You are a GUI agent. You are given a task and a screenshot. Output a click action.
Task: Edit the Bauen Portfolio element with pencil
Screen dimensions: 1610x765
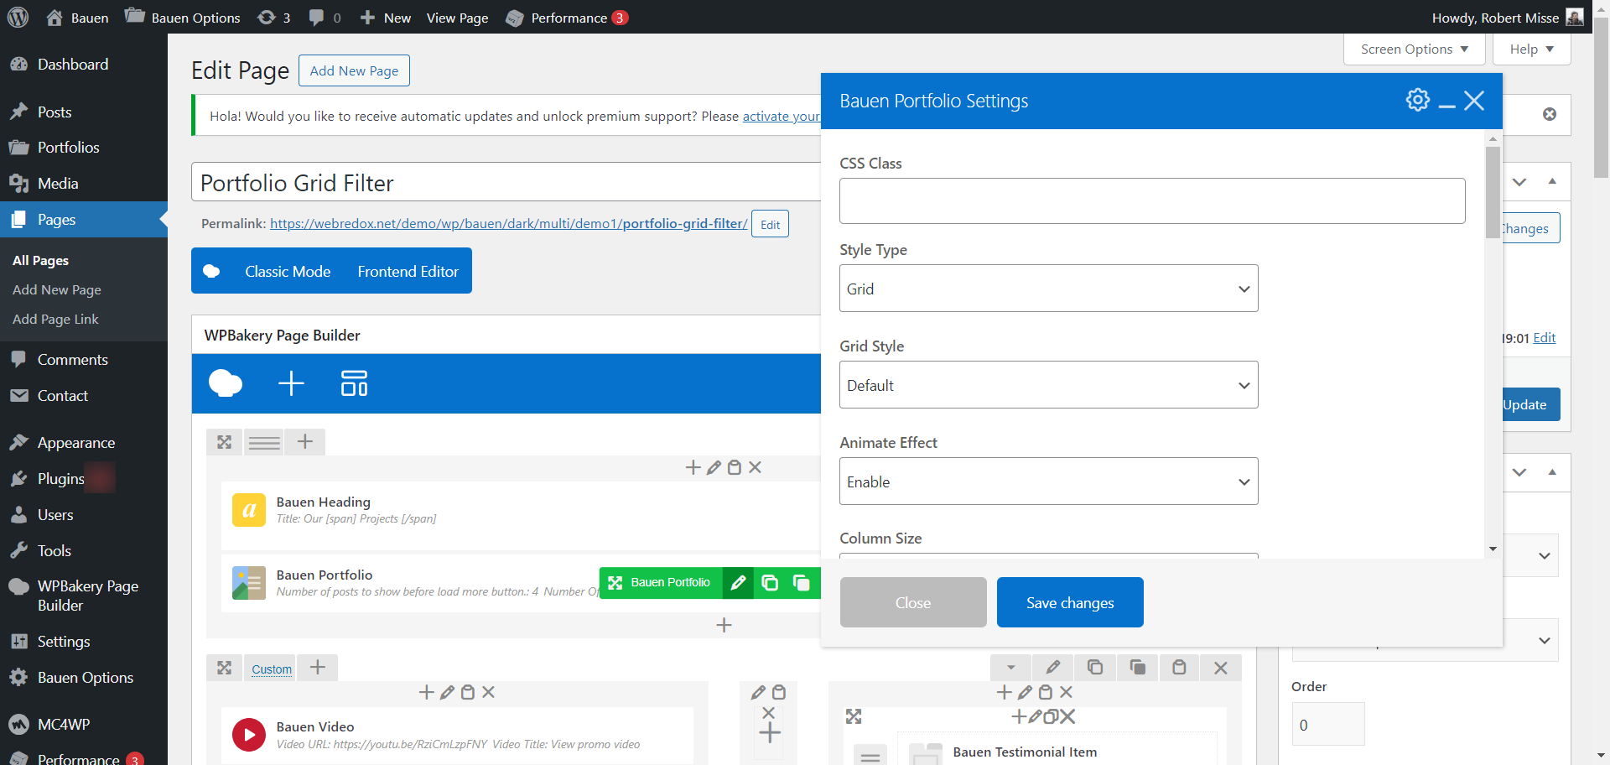tap(738, 582)
